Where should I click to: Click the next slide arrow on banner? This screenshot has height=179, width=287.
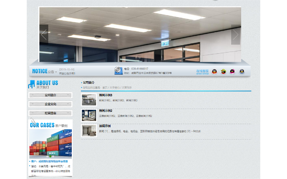coord(236,35)
